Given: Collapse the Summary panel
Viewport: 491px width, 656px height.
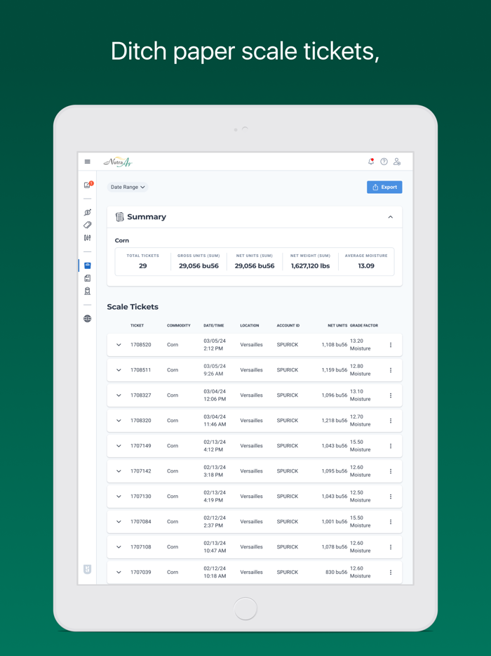Looking at the screenshot, I should [x=390, y=217].
